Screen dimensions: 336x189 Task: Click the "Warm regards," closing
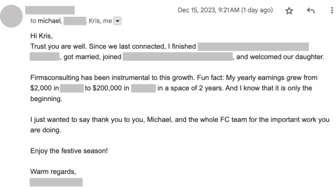click(53, 172)
